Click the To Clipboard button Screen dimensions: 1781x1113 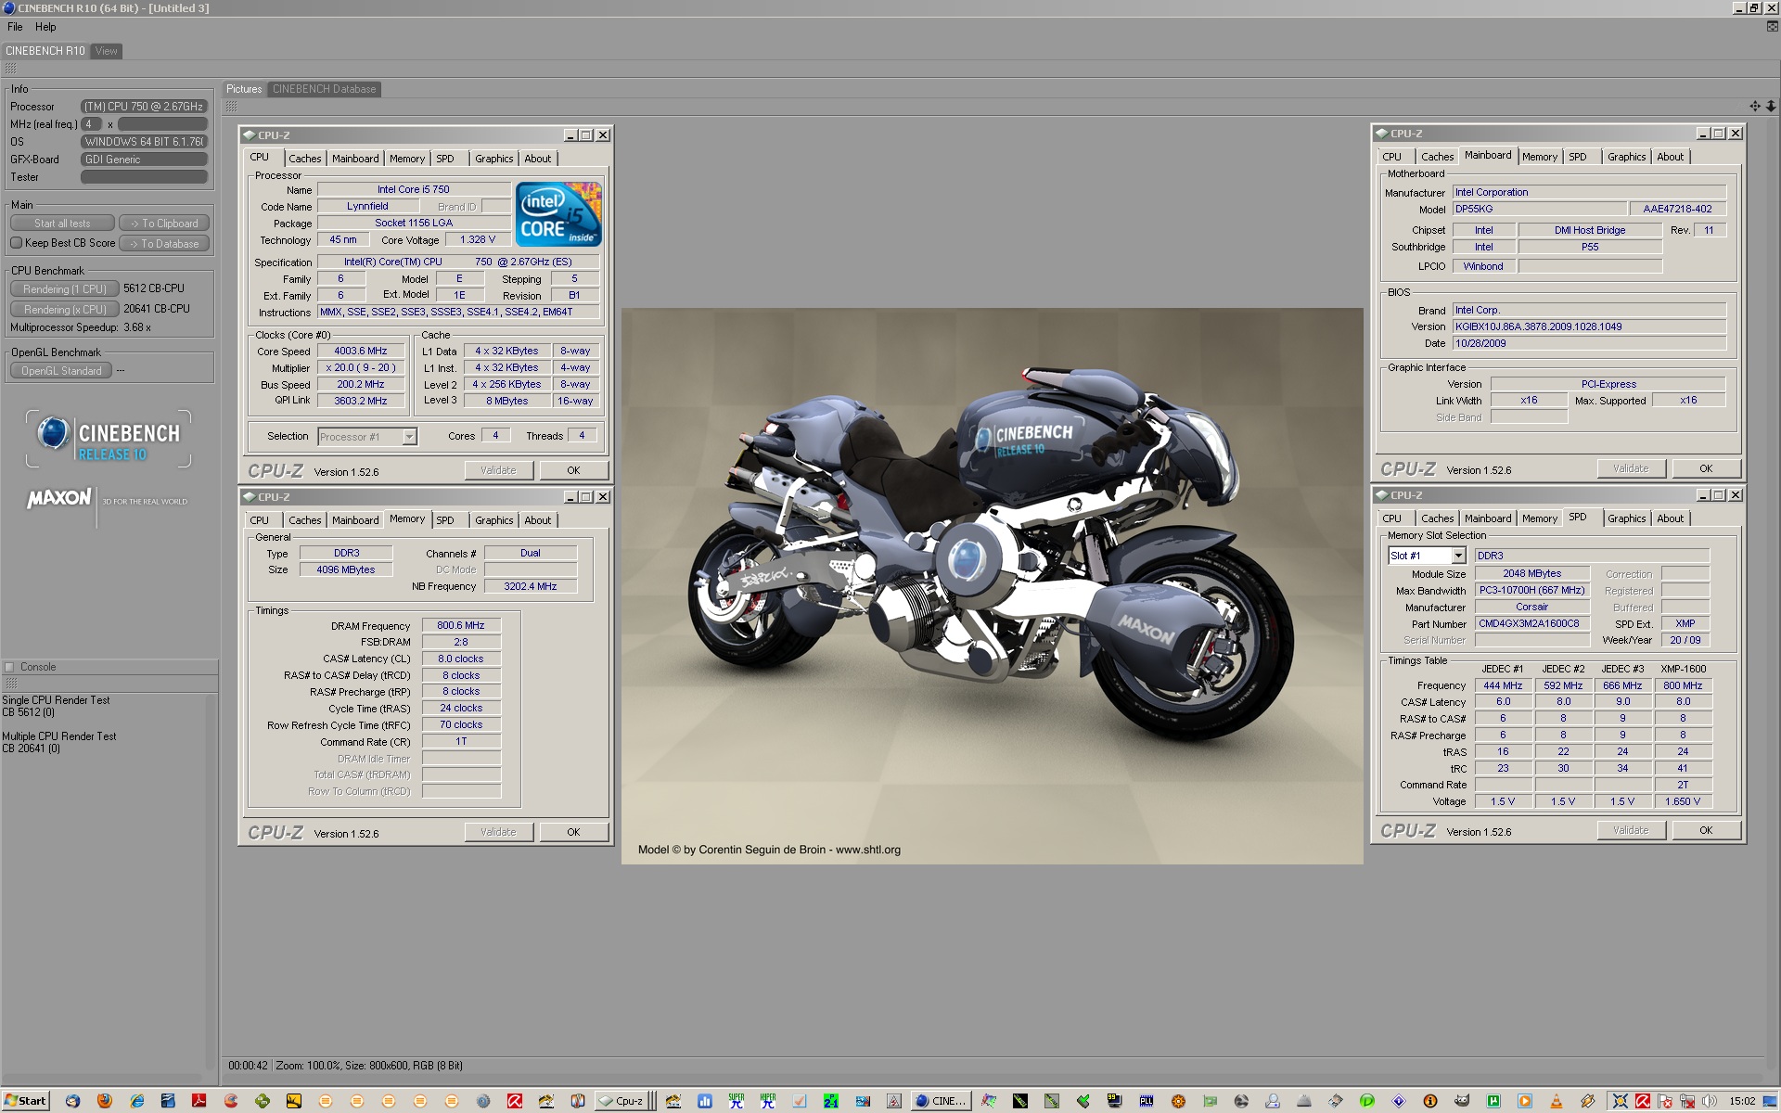164,224
